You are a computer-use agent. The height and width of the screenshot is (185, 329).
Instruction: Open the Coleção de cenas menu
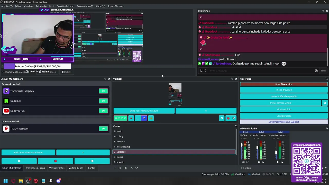tap(66, 6)
